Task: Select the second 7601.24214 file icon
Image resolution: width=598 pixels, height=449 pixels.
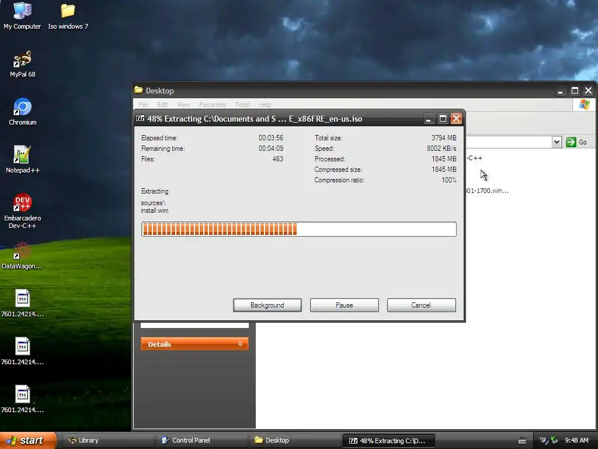Action: coord(23,351)
